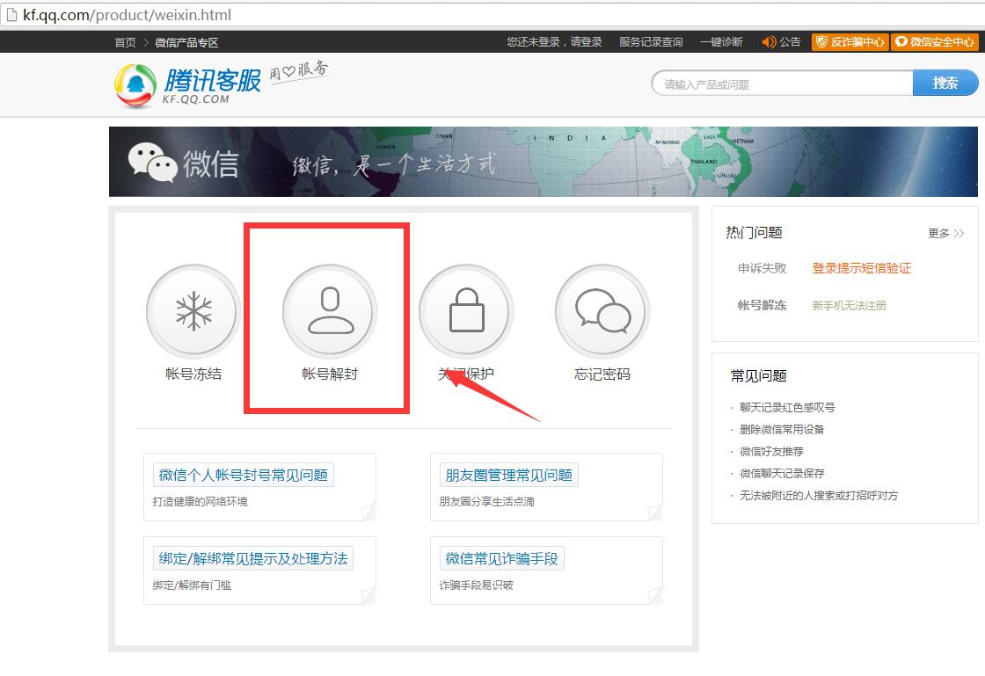Click the WeChat logo in the banner

coord(153,162)
